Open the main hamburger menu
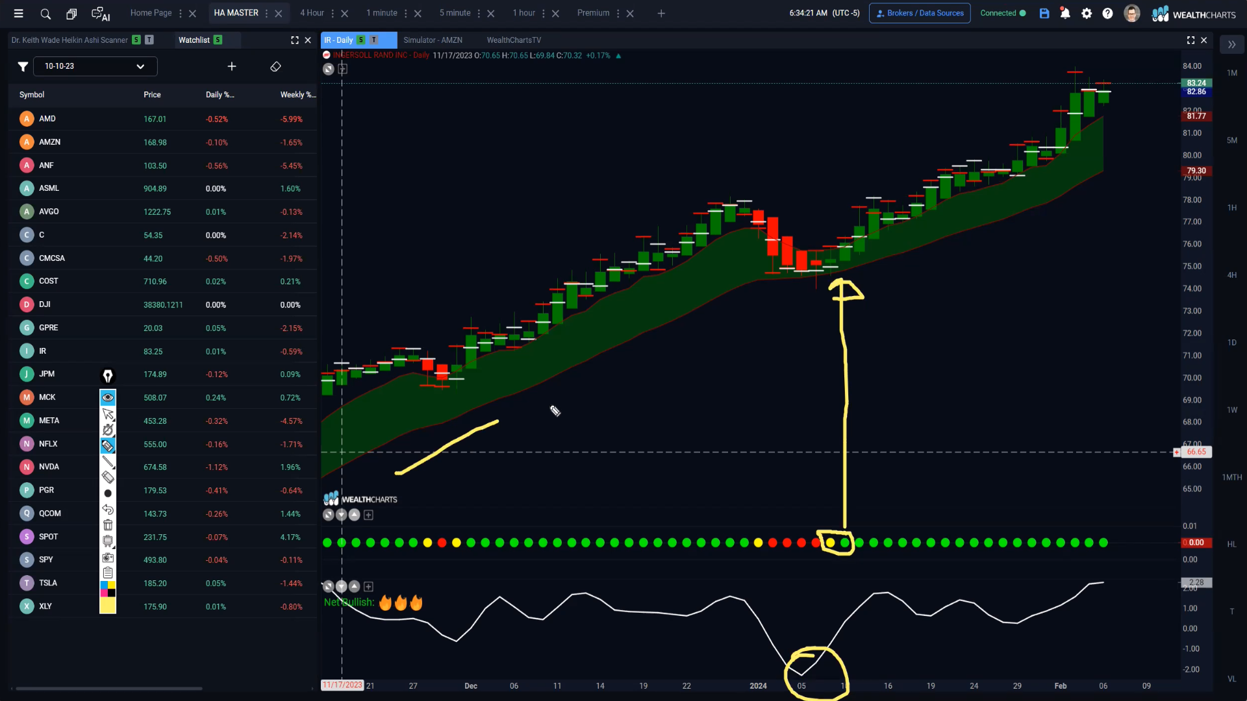This screenshot has width=1247, height=701. click(18, 13)
